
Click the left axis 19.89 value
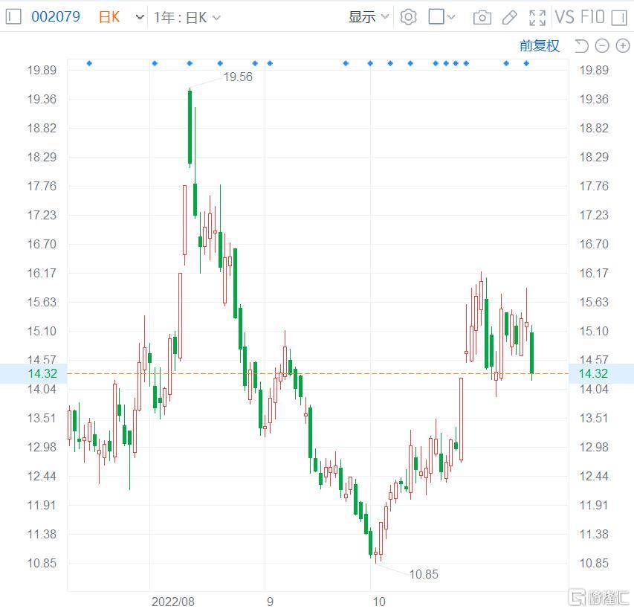pos(42,70)
